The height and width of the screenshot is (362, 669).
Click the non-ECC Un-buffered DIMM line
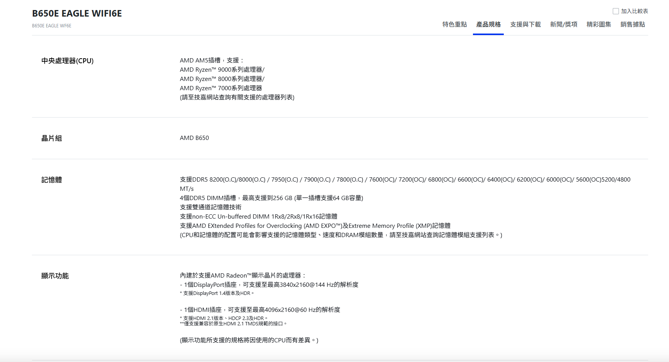pos(258,217)
